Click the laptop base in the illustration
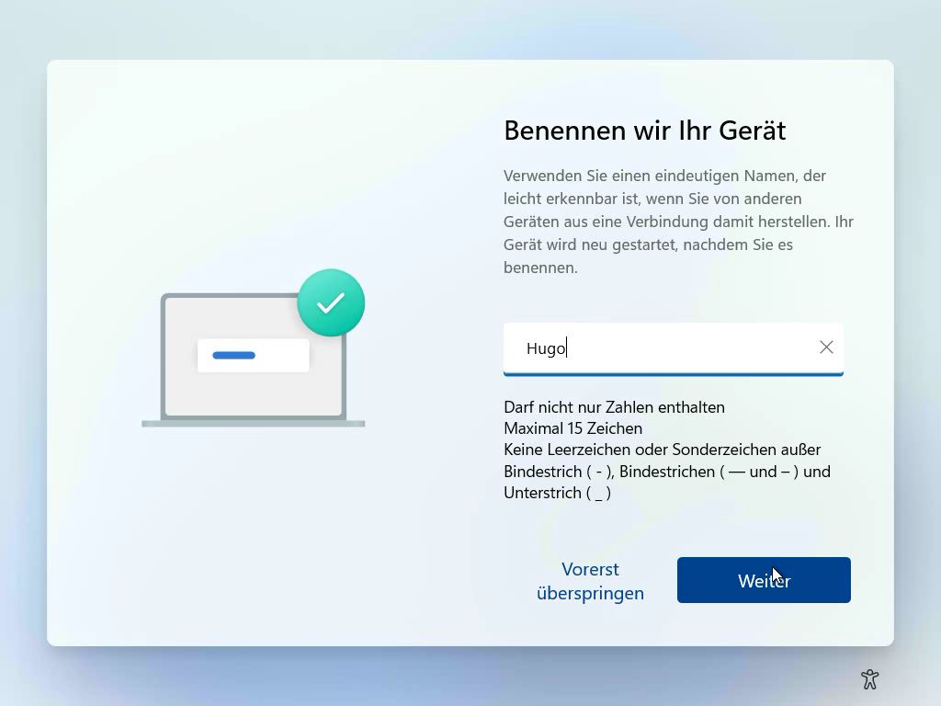 [x=253, y=424]
